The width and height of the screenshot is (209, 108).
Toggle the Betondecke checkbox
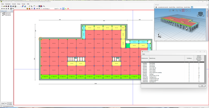click(3, 15)
